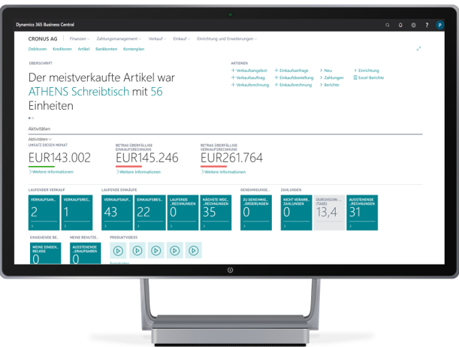Image resolution: width=459 pixels, height=347 pixels.
Task: Open Weitere Informationen under EUR145.246
Action: [x=138, y=172]
